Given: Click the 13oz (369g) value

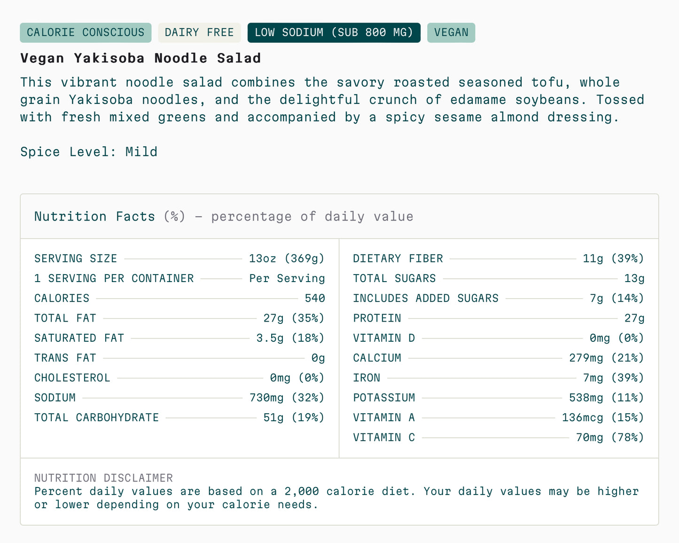Looking at the screenshot, I should [x=287, y=259].
